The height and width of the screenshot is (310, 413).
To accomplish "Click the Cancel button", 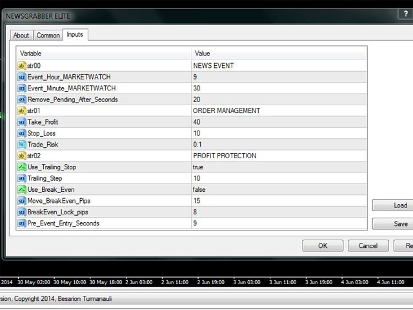I will 368,245.
